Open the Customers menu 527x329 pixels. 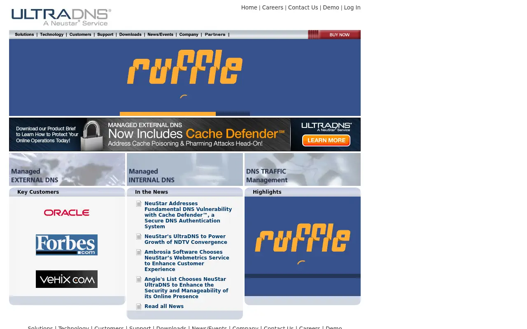point(80,35)
